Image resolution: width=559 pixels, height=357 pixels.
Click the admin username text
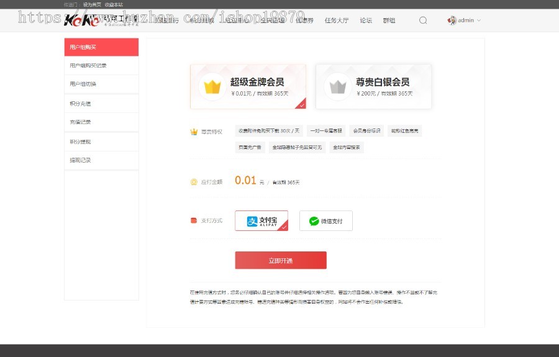[x=466, y=20]
